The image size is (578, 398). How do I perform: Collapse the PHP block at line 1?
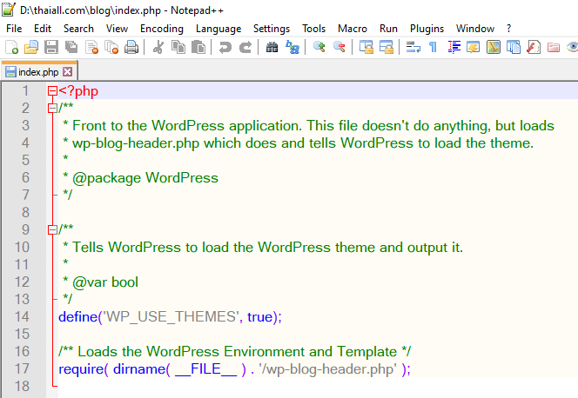53,90
